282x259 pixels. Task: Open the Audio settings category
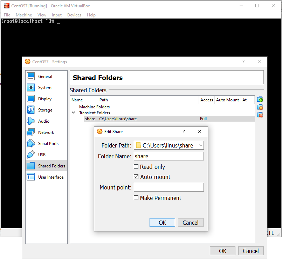[47, 121]
